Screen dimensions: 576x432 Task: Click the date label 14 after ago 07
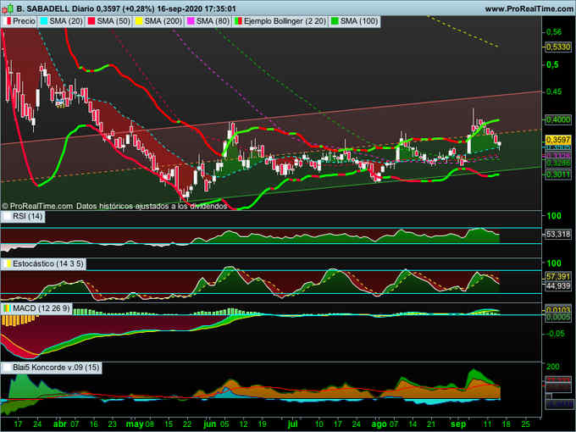point(413,424)
